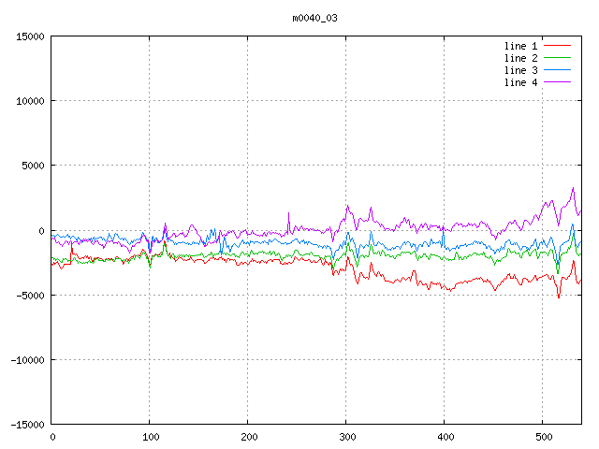Click the y-axis label -15000
The image size is (599, 449).
coord(27,425)
